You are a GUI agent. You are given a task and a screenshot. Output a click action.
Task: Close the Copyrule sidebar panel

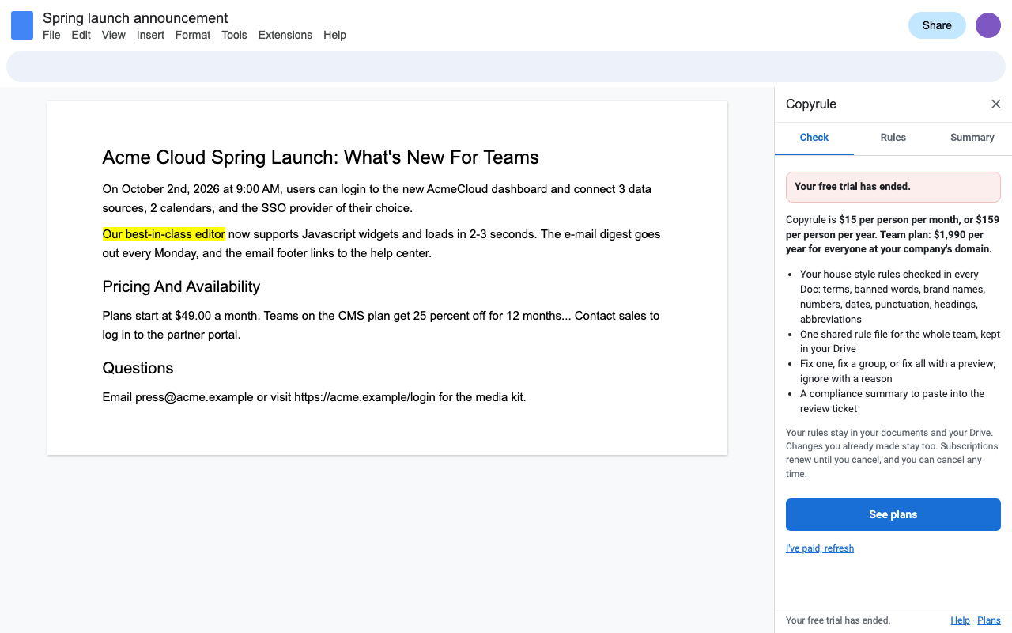[996, 104]
